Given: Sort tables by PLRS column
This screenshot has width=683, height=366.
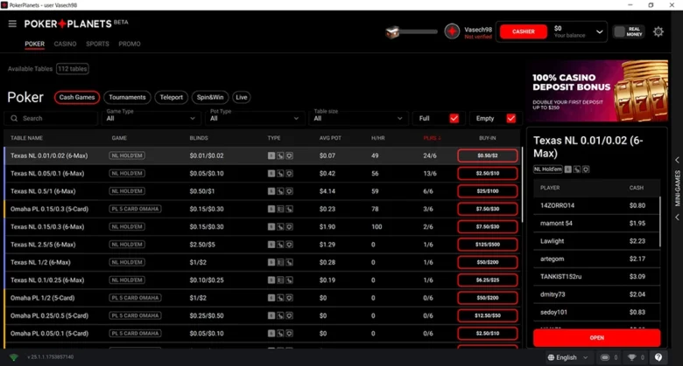Looking at the screenshot, I should click(432, 138).
